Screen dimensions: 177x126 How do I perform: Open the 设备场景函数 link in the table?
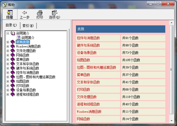[x=87, y=53]
